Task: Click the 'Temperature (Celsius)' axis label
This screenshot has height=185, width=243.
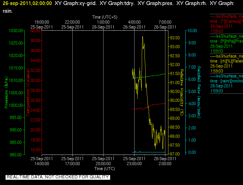Action: point(28,92)
